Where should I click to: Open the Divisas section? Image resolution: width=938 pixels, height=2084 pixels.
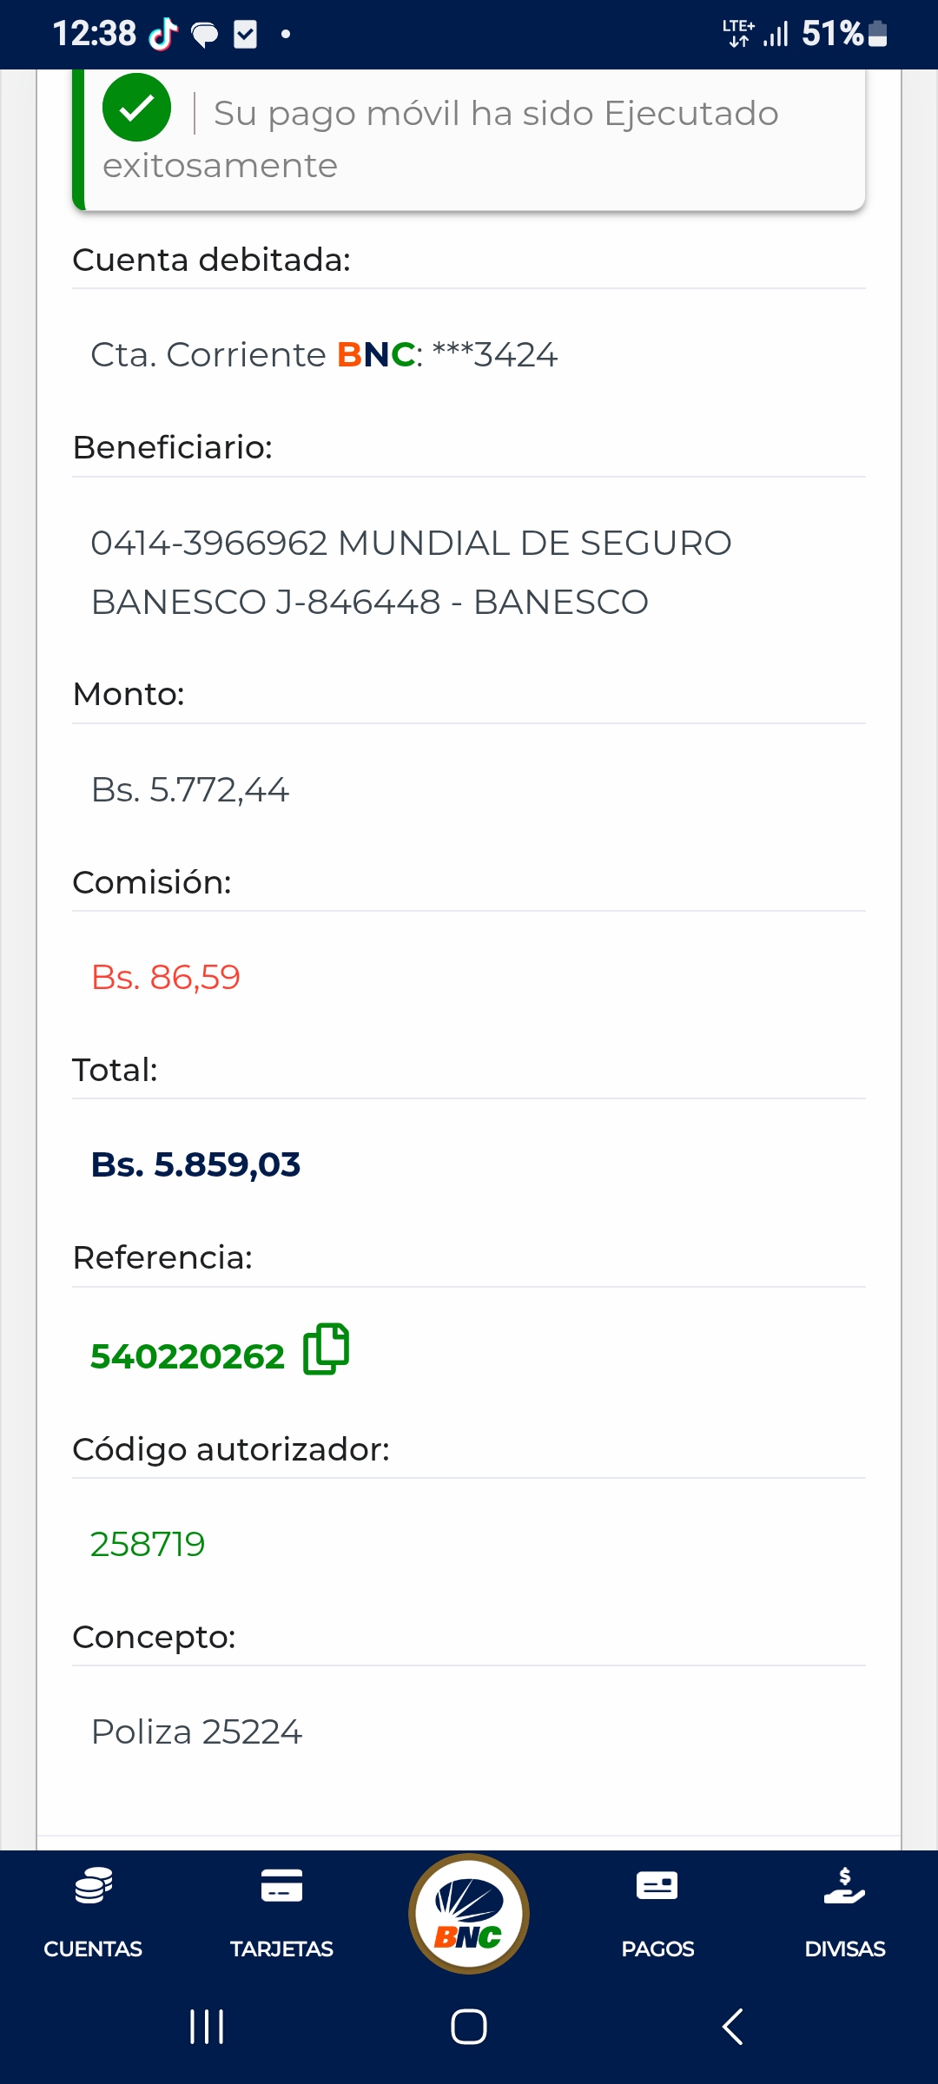click(x=844, y=1910)
